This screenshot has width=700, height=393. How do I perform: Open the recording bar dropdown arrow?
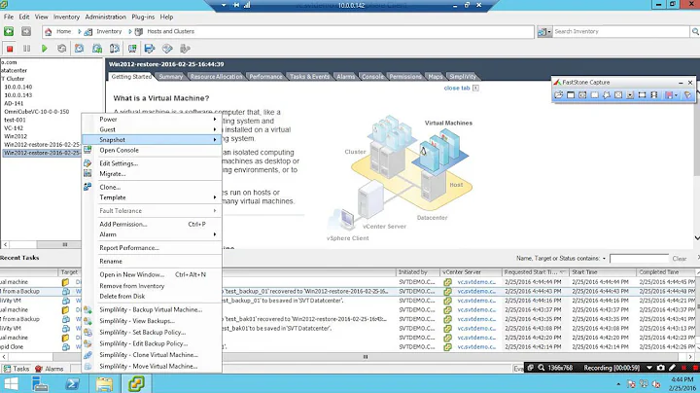pyautogui.click(x=649, y=368)
